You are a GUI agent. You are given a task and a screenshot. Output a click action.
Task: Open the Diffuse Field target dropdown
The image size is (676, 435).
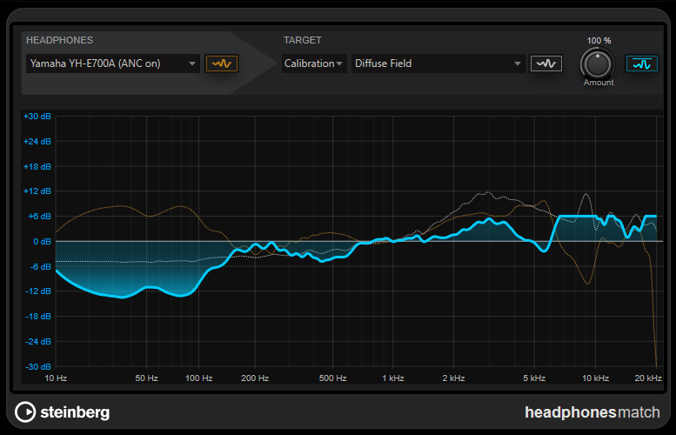coord(438,64)
